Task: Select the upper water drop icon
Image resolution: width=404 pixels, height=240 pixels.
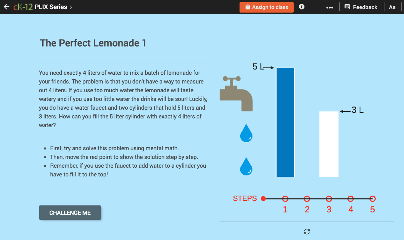Action: click(x=246, y=133)
